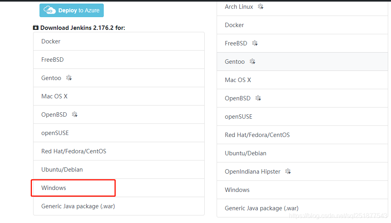Choose Gentoo in the right download list
Viewport: 391px width, 223px height.
(302, 61)
